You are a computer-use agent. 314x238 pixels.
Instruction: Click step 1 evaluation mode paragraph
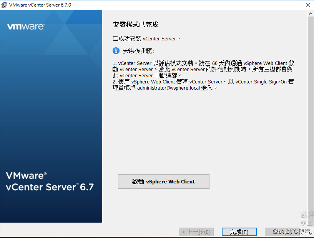point(203,69)
